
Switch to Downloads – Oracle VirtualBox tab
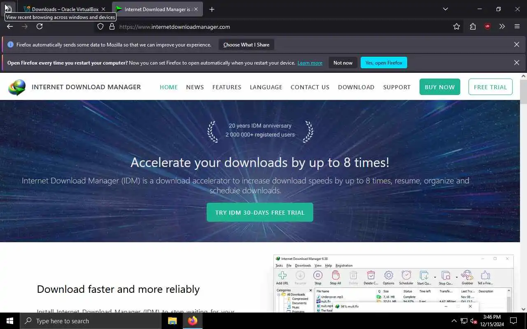[65, 9]
